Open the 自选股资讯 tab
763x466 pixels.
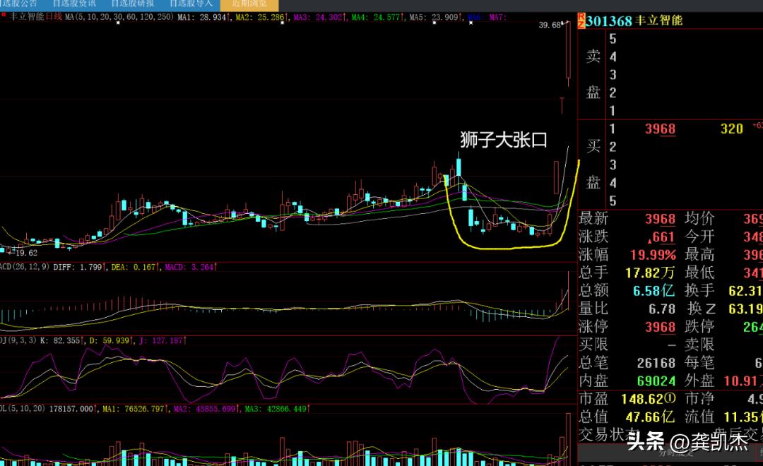tap(74, 4)
